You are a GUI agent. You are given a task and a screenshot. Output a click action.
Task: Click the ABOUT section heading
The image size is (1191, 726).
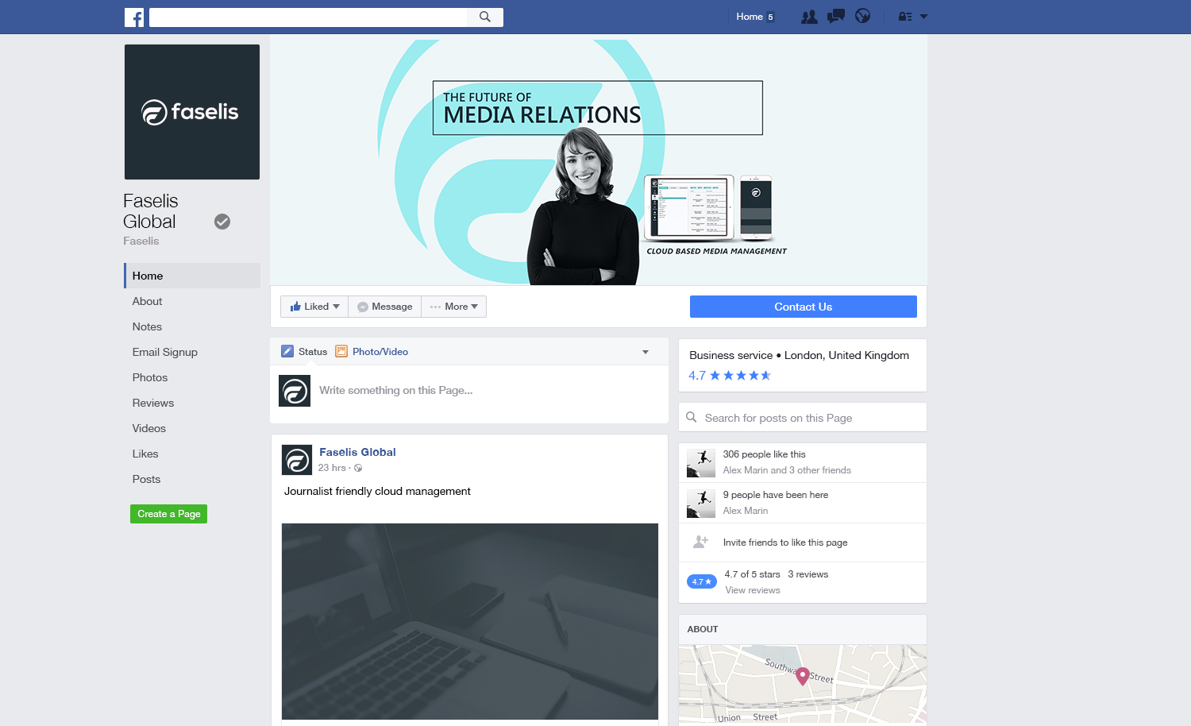tap(703, 629)
